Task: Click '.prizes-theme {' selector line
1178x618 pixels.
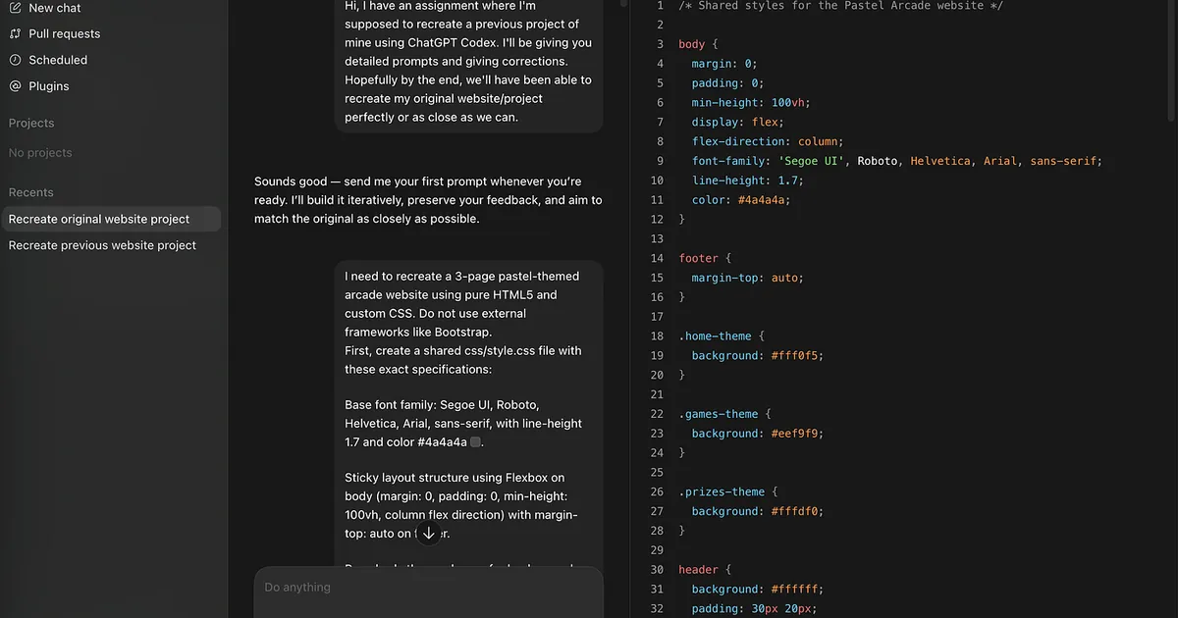Action: (727, 491)
